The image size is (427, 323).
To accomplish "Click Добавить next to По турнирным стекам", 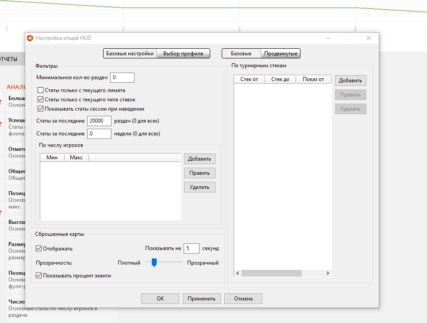I will (x=351, y=81).
